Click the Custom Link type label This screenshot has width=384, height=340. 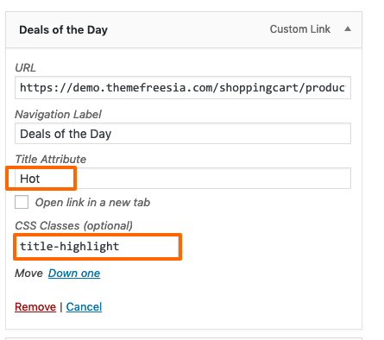(x=300, y=29)
